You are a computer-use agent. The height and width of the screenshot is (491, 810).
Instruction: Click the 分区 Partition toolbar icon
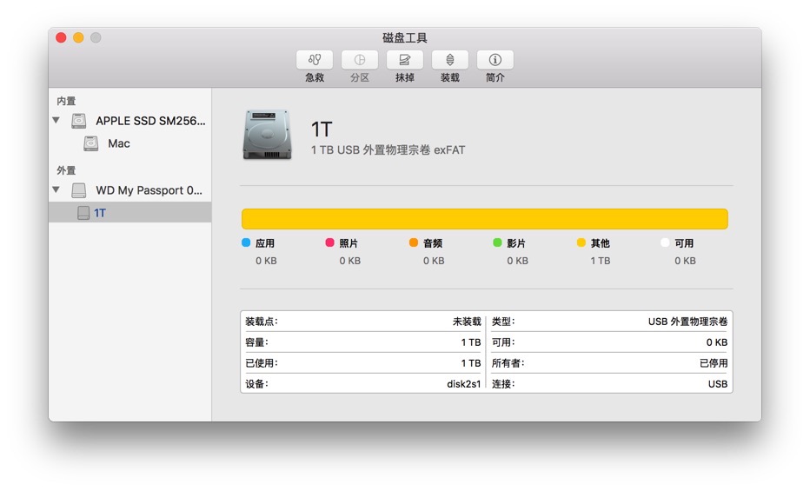coord(360,60)
